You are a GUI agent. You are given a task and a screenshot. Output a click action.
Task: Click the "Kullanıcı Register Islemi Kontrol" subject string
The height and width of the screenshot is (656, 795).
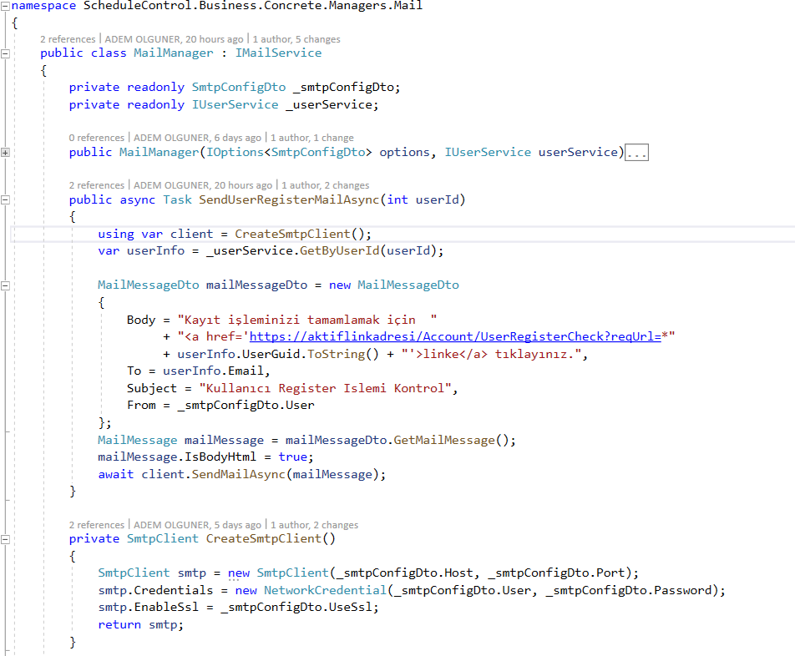pos(325,389)
